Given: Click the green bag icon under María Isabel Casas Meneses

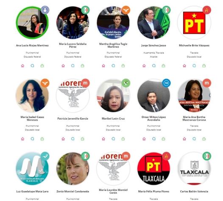Looking at the screenshot, I should tap(42, 139).
